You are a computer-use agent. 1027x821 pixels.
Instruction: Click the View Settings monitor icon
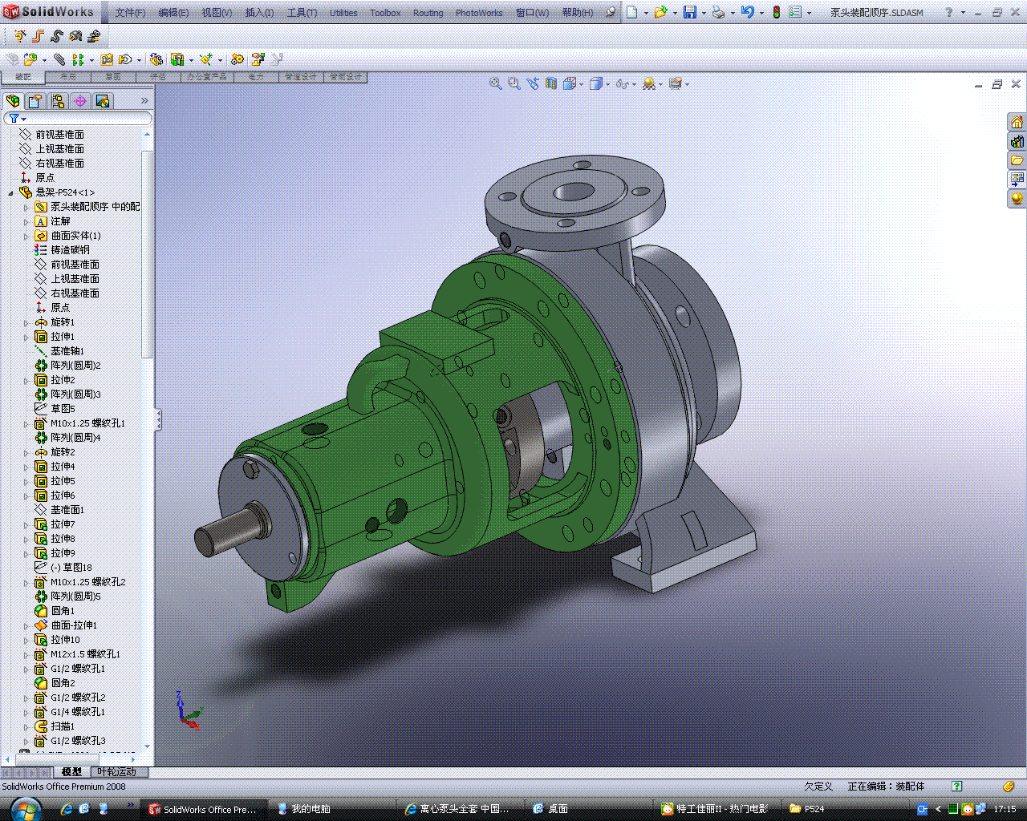point(675,83)
